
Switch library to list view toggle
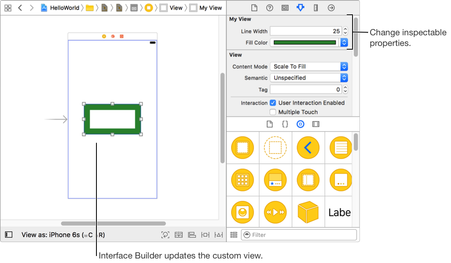[x=234, y=235]
